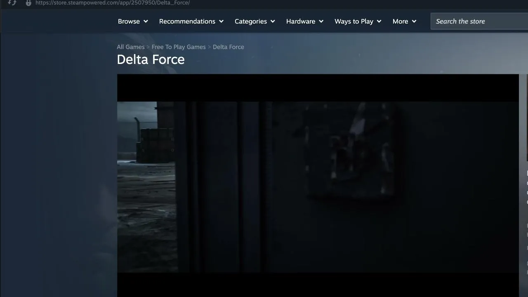Go to All Games breadcrumb
The image size is (528, 297).
(x=131, y=47)
